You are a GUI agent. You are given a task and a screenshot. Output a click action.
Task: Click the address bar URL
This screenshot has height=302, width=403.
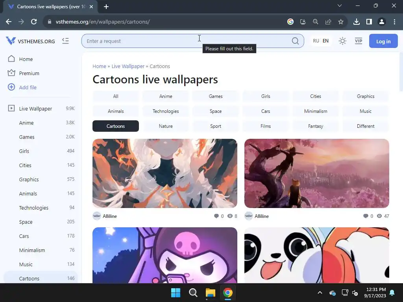(103, 22)
